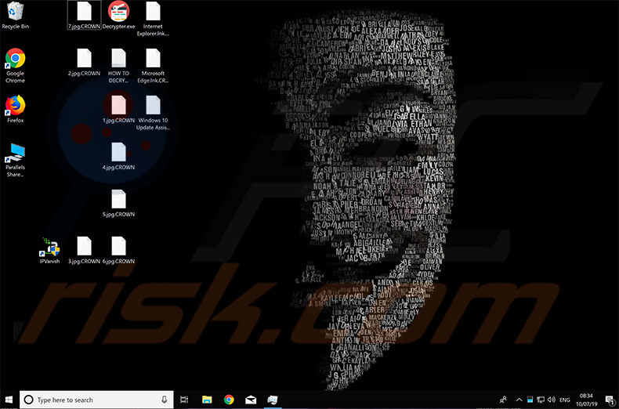Open Parallels Share... desktop shortcut
Screen dimensions: 619x409
point(16,160)
